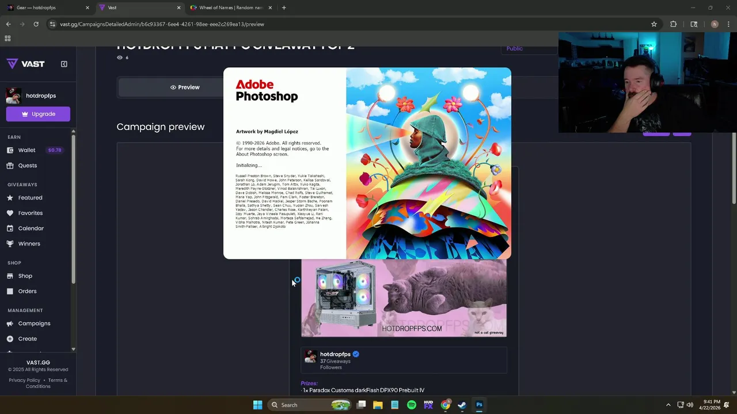Click the taskbar clock 9:41 PM

coord(711,405)
